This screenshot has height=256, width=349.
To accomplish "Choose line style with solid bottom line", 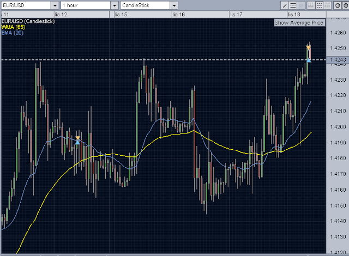I will 311,5.
